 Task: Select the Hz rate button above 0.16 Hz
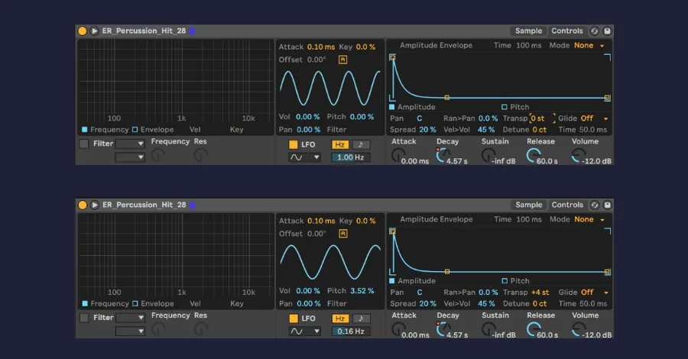pyautogui.click(x=339, y=319)
